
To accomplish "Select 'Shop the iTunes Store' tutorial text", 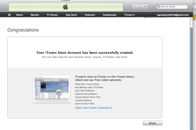I will pyautogui.click(x=87, y=84).
